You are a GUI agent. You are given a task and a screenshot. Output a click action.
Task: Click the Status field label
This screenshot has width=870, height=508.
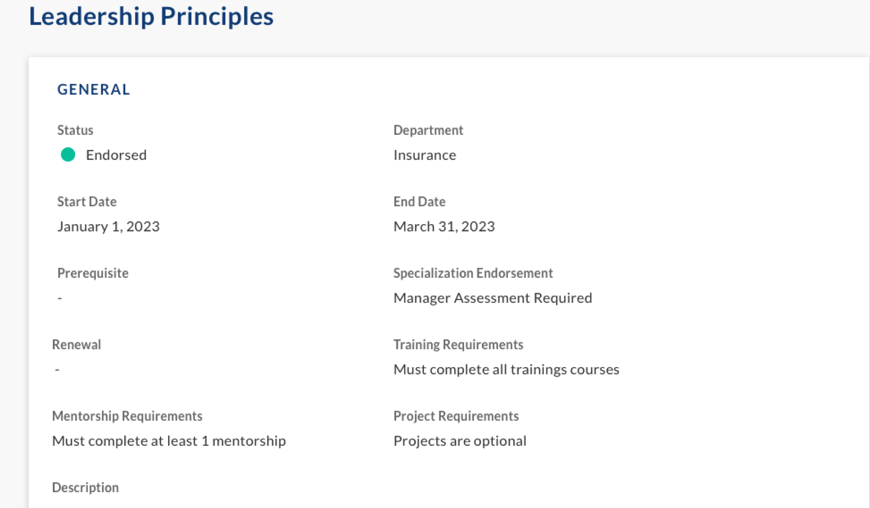(x=75, y=130)
